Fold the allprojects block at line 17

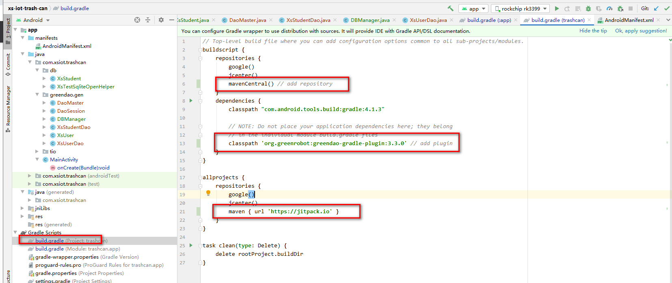coord(200,177)
